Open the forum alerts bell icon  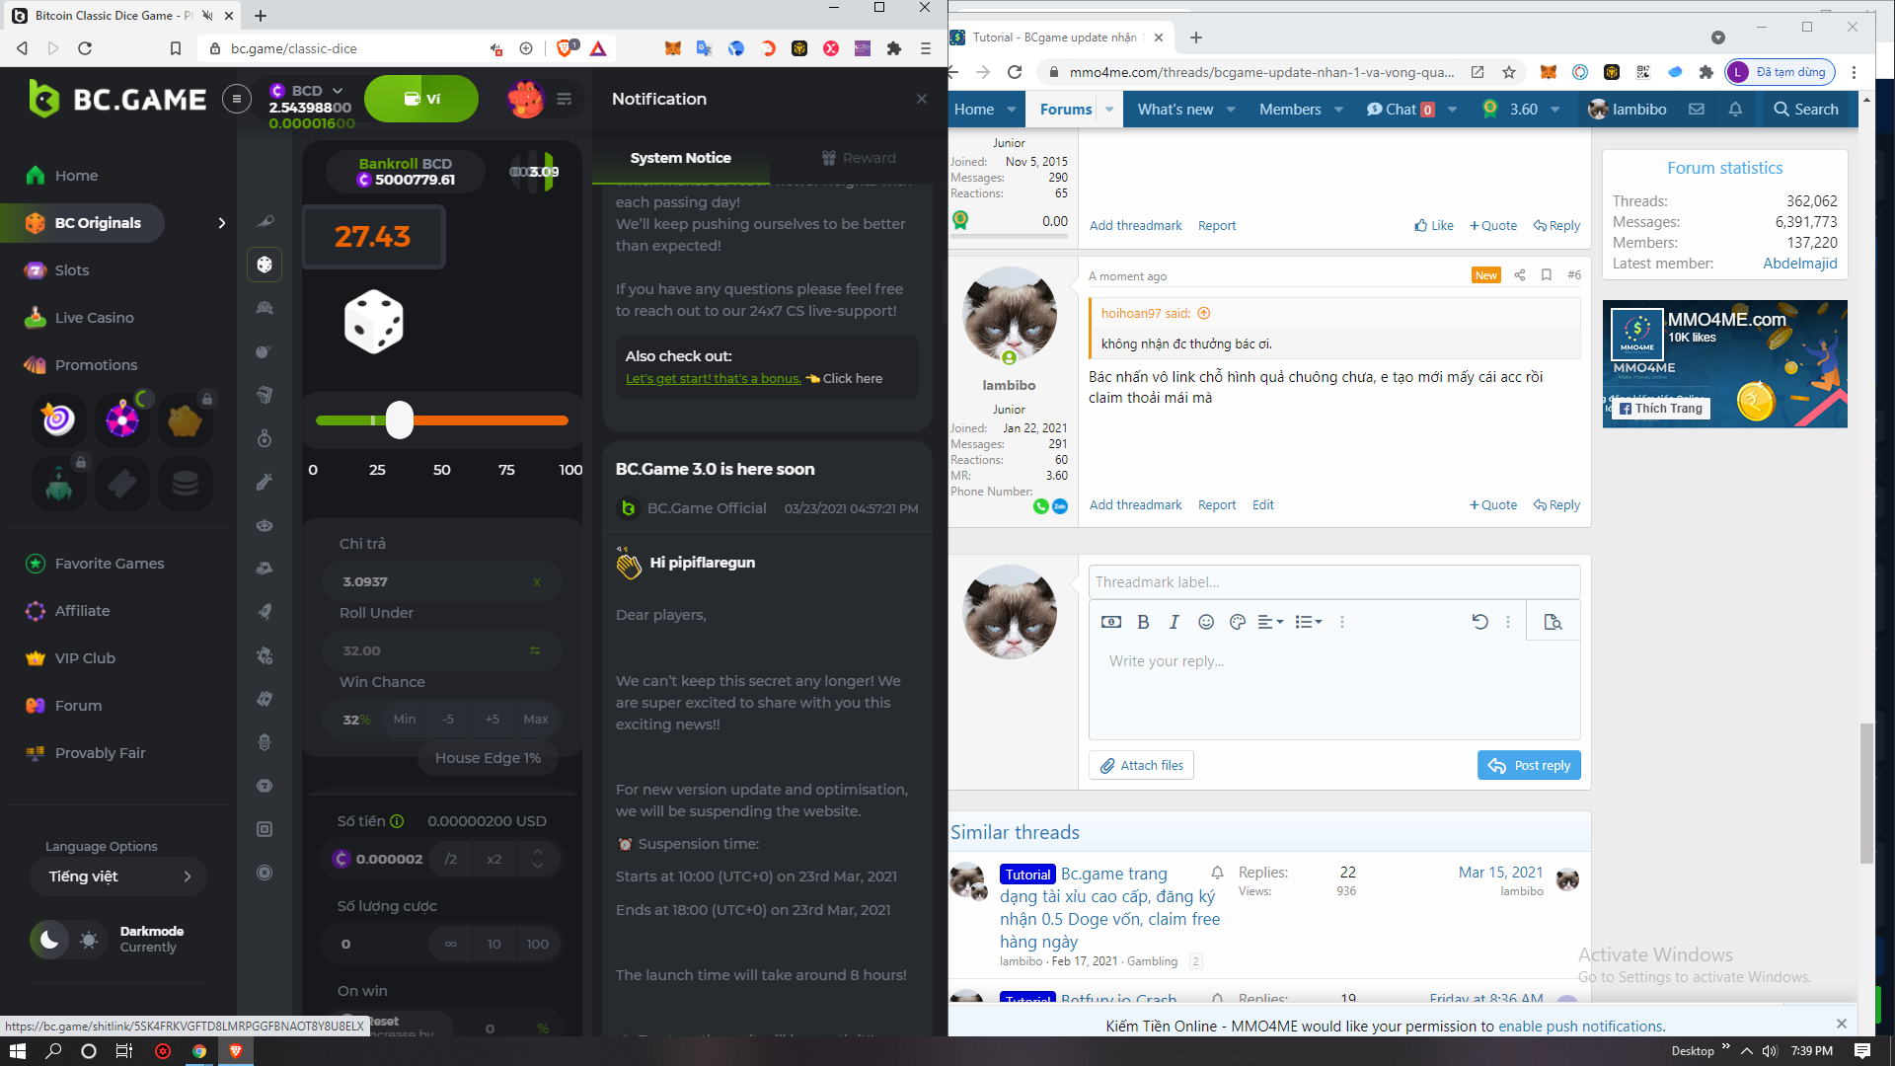(1735, 110)
